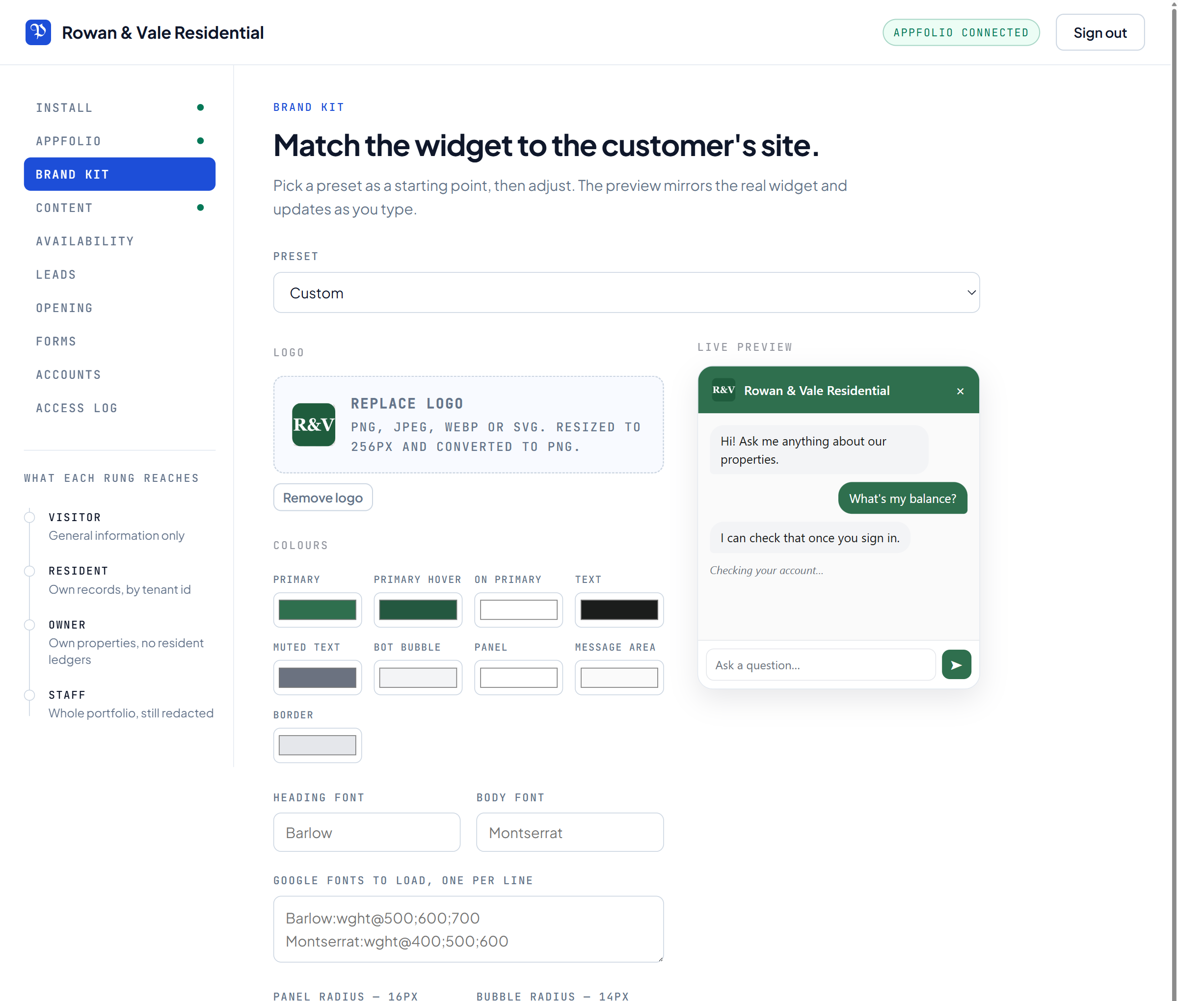
Task: Click the Remove logo button
Action: [323, 498]
